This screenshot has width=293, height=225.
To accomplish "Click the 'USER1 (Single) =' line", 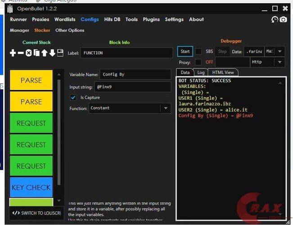I will point(200,98).
